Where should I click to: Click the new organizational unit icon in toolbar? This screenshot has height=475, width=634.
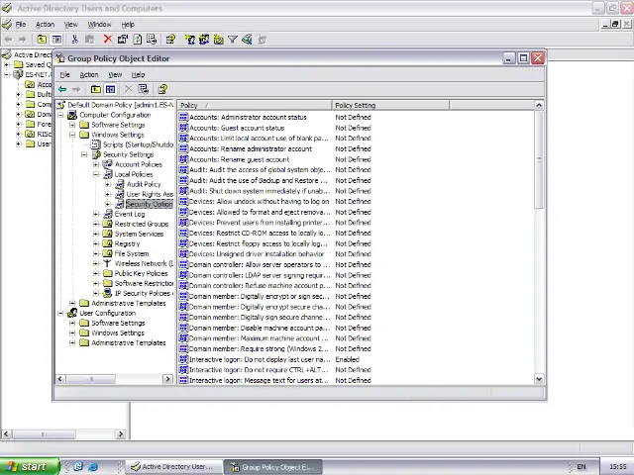pyautogui.click(x=219, y=40)
